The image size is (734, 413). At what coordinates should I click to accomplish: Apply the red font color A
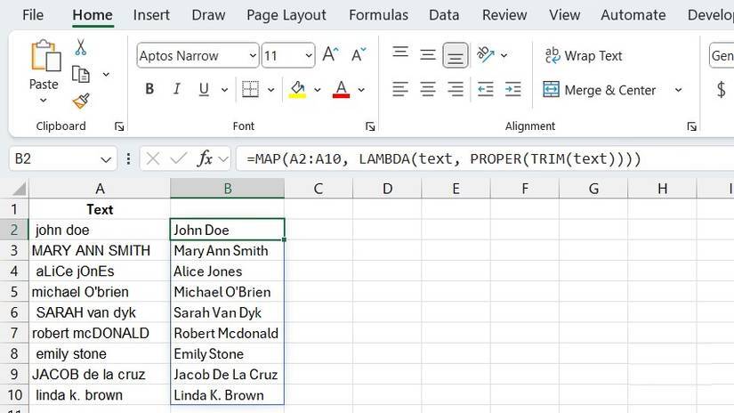(342, 89)
